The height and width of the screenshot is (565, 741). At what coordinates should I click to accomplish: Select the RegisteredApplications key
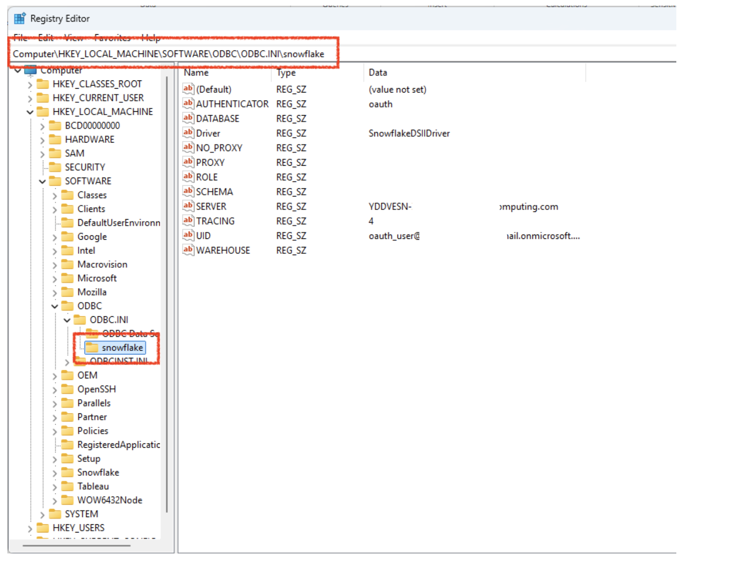click(119, 444)
